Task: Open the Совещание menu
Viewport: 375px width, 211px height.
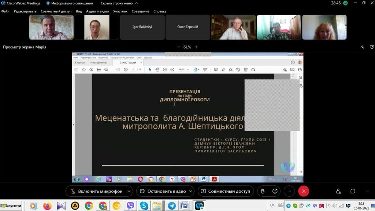Action: [140, 11]
